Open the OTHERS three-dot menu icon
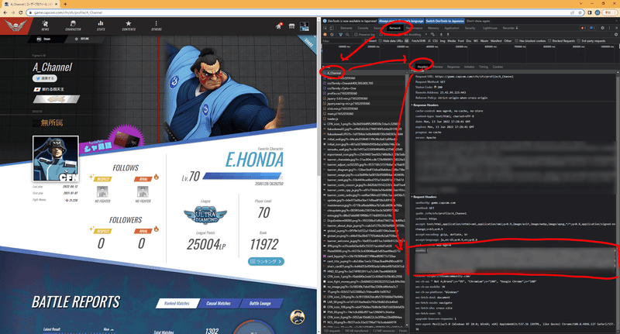 (x=157, y=26)
